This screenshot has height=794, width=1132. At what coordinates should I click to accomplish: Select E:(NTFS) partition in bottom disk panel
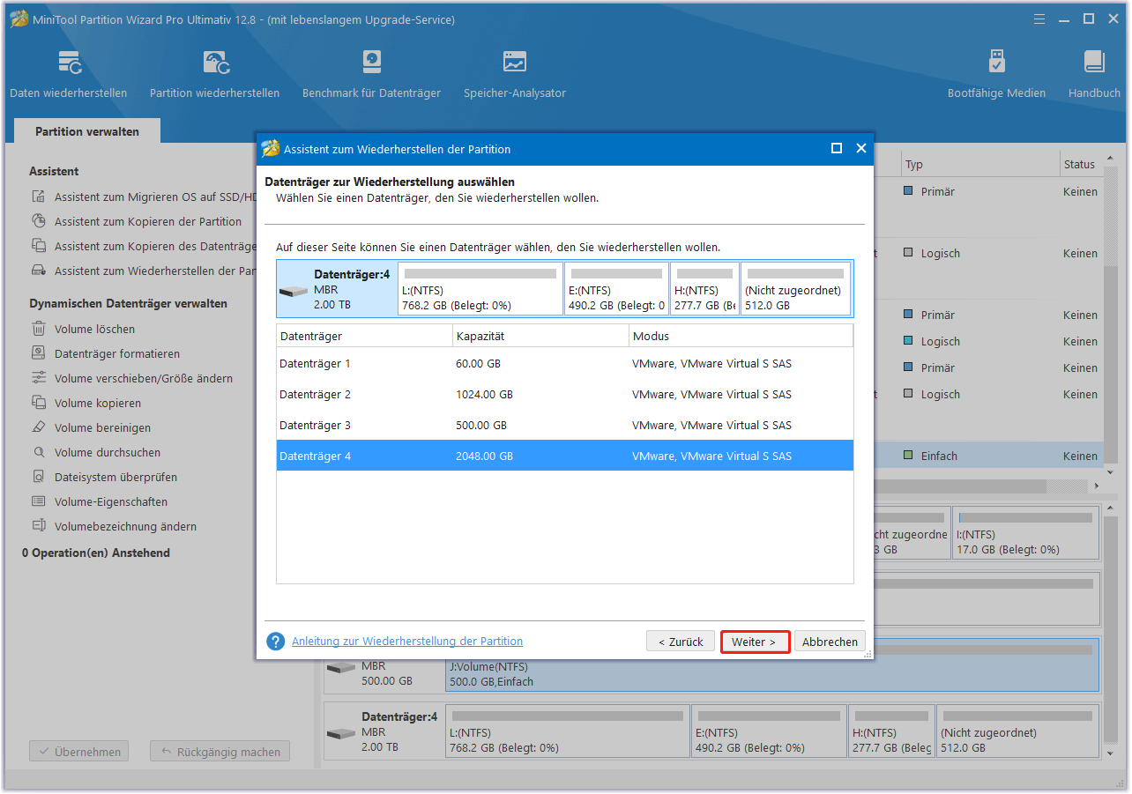(x=769, y=731)
